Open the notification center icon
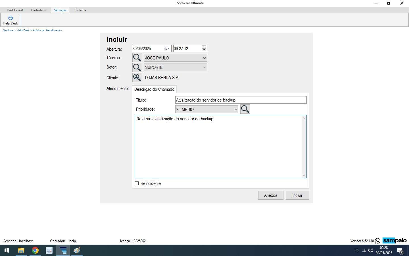Screen dimensions: 409x256 pyautogui.click(x=400, y=251)
